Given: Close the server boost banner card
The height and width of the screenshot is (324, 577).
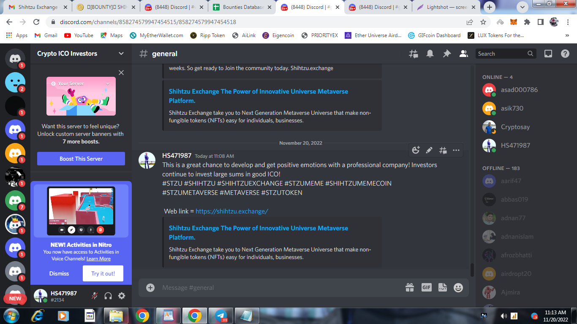Looking at the screenshot, I should tap(121, 73).
